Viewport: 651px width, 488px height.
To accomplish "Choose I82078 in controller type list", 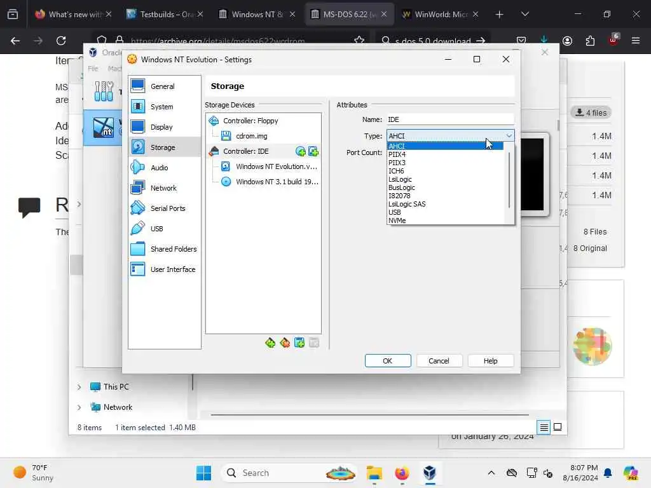I will [x=446, y=196].
